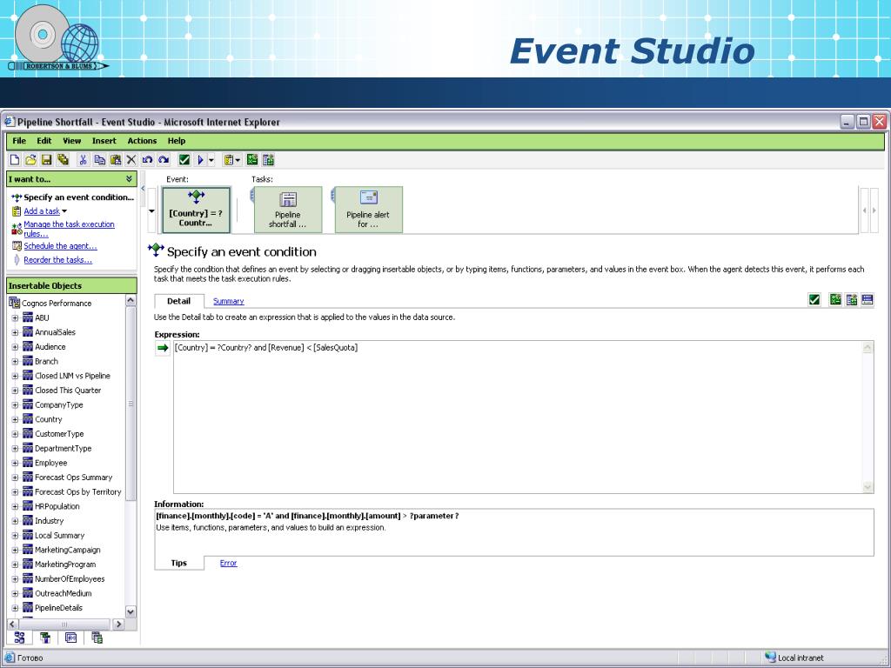Click the Save As toolbar icon

point(63,160)
